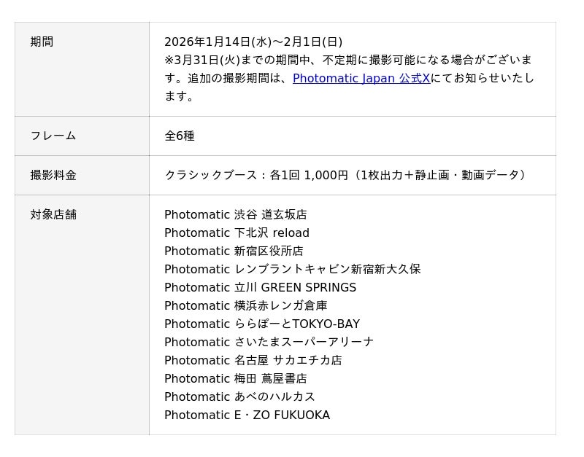Click Photomatic 名古屋 サカエチカ店 entry

(253, 360)
